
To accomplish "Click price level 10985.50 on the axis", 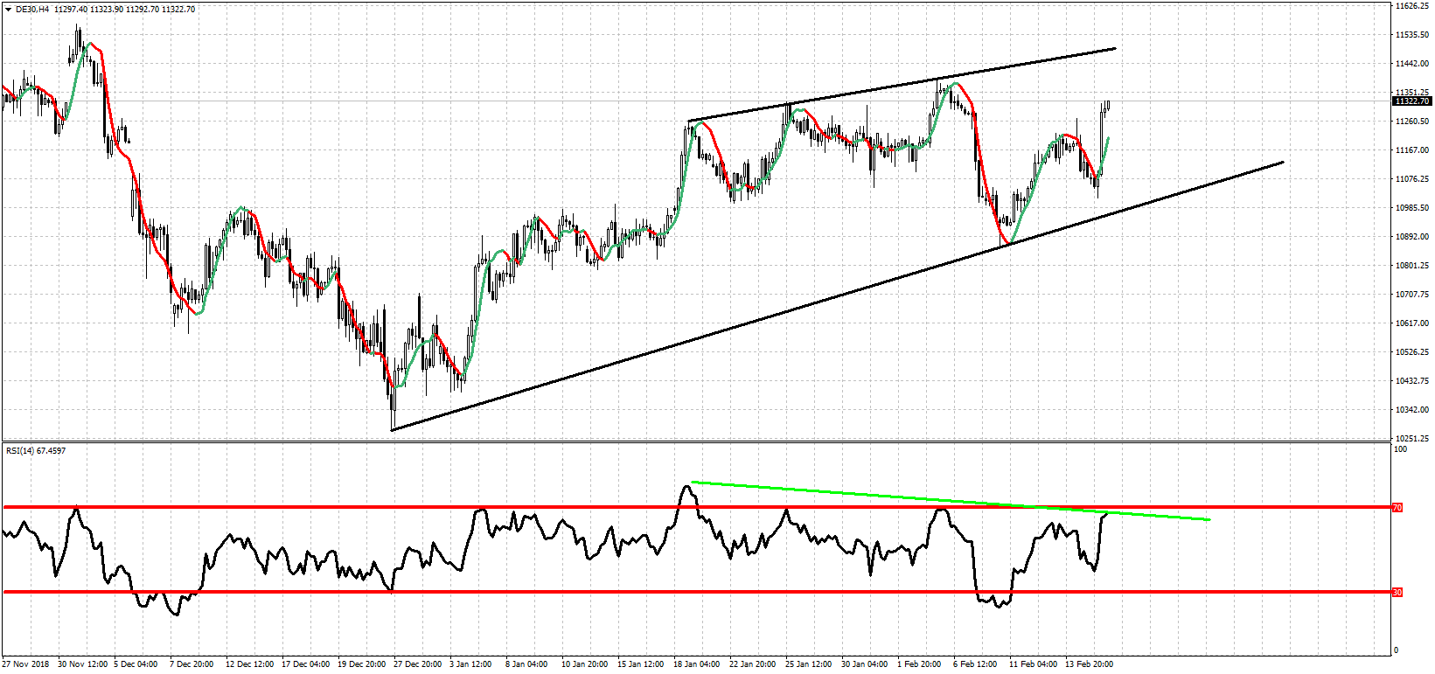I will click(1412, 208).
